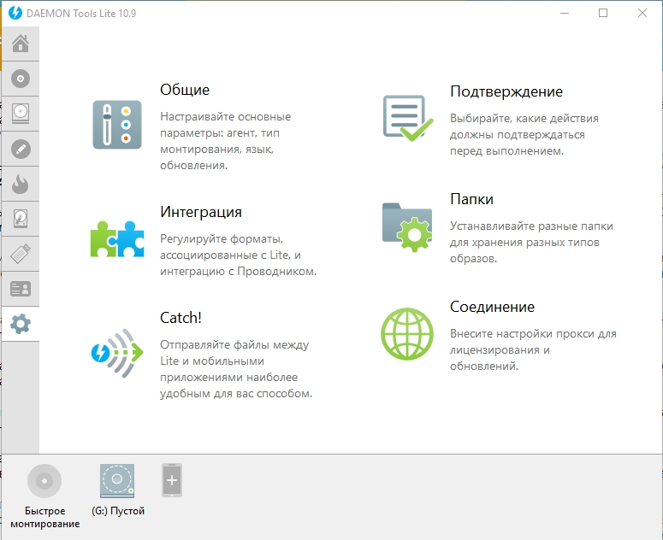
Task: Click the text 'Регулируйте форматы'
Action: click(222, 239)
